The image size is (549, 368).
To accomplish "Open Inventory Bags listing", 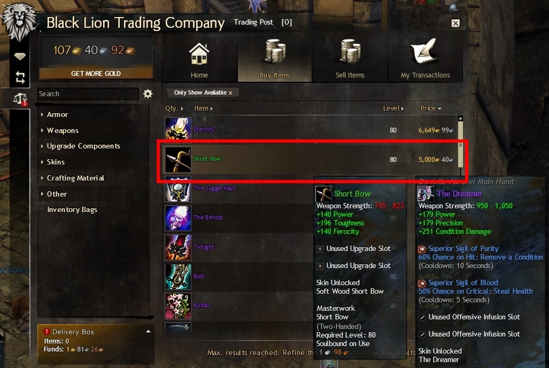I will tap(72, 209).
